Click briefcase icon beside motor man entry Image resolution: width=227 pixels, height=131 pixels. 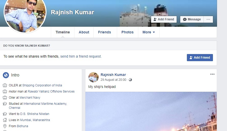click(x=5, y=91)
